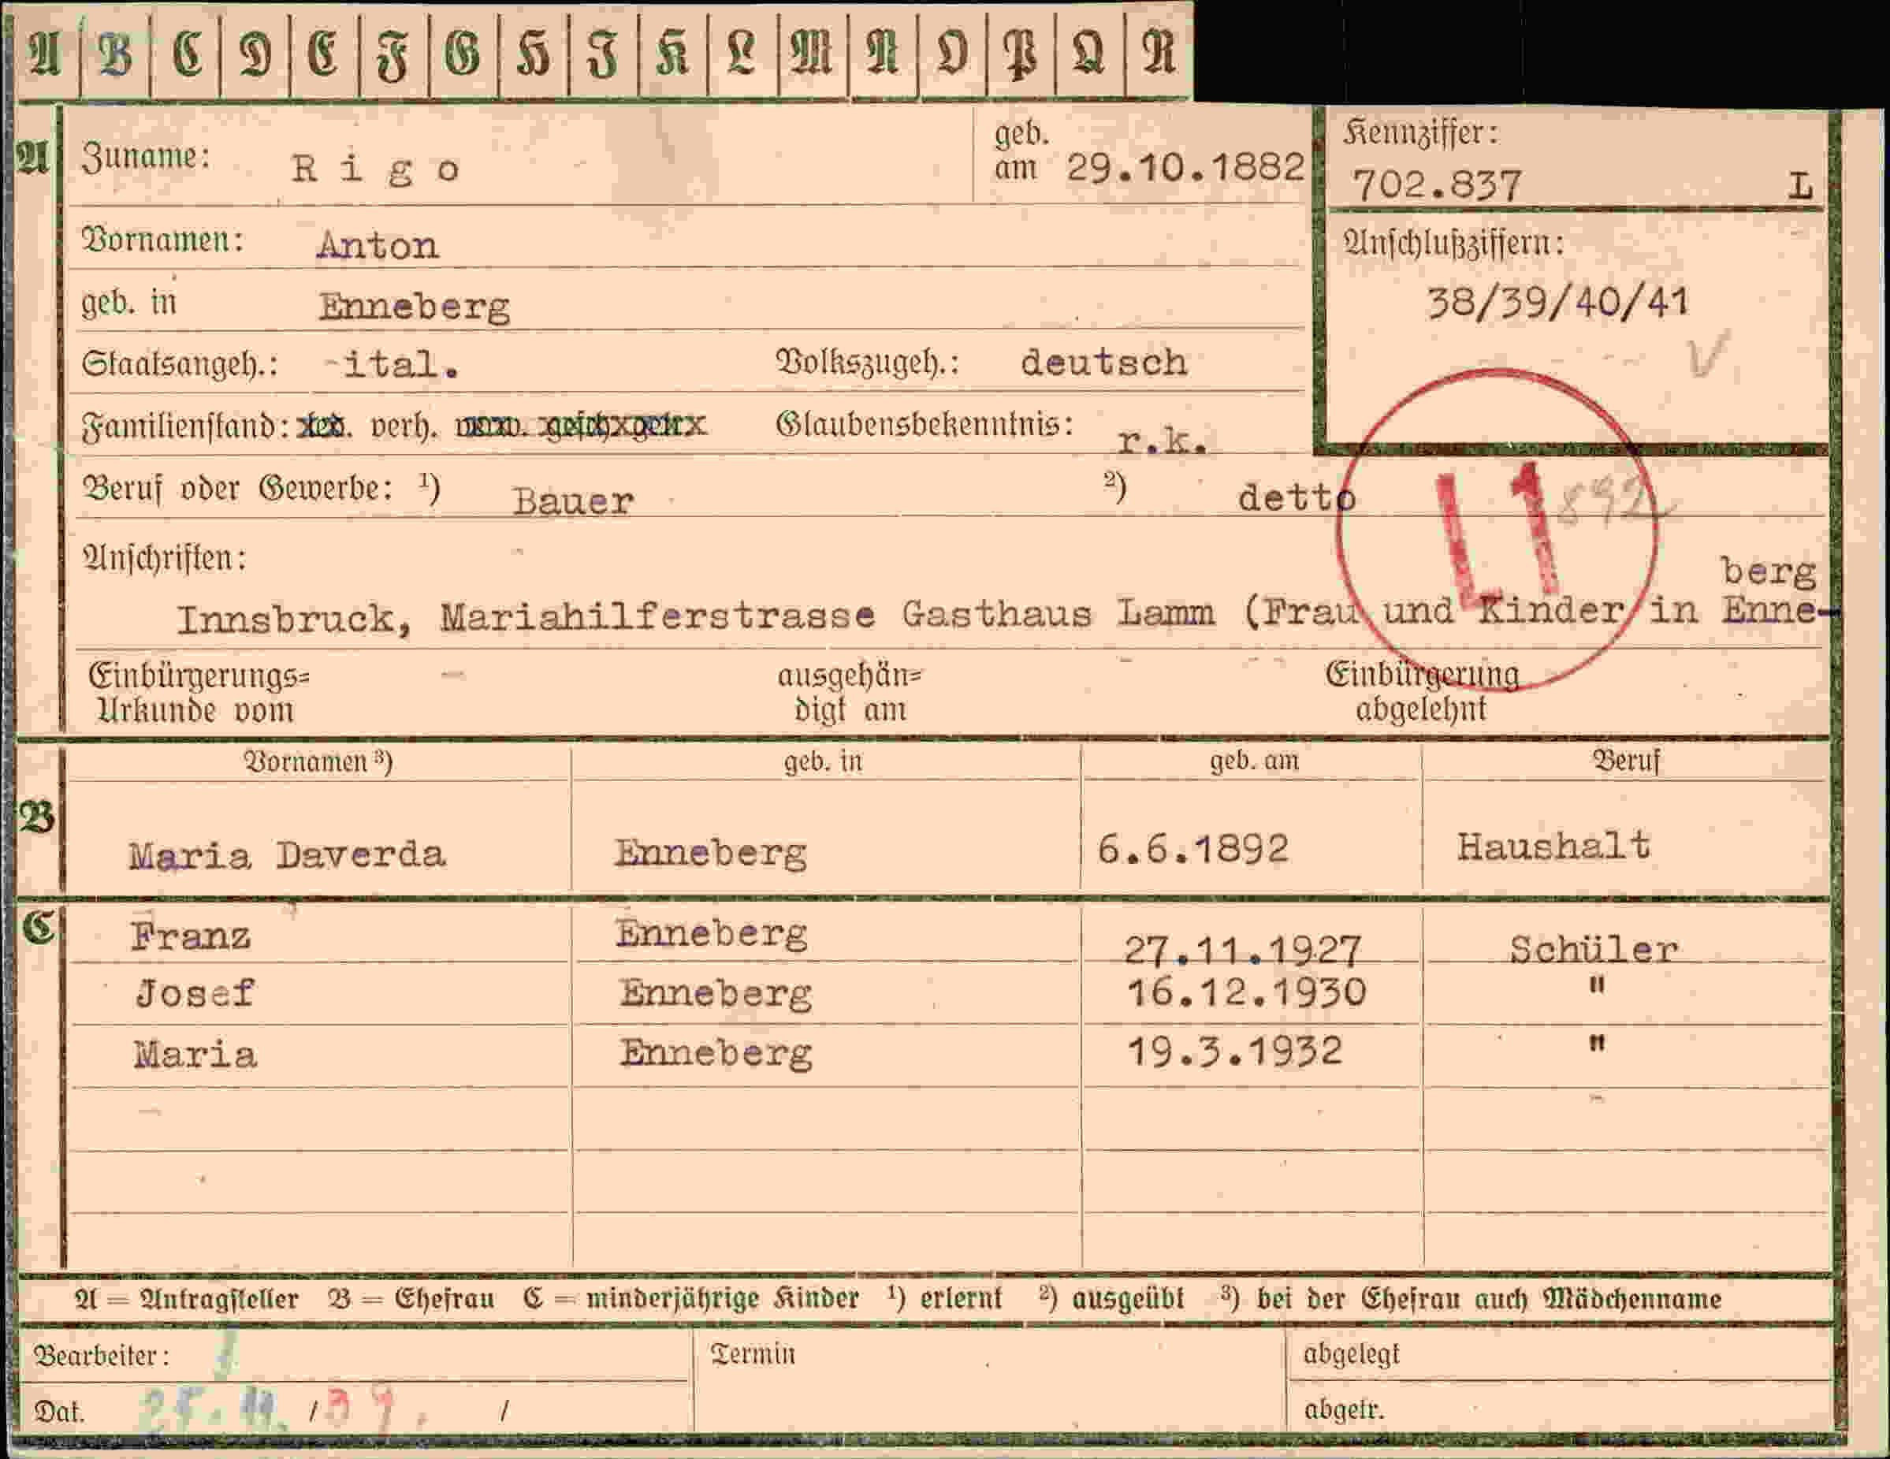This screenshot has width=1890, height=1459.
Task: Select birth date 16.12.1930
Action: [1246, 992]
